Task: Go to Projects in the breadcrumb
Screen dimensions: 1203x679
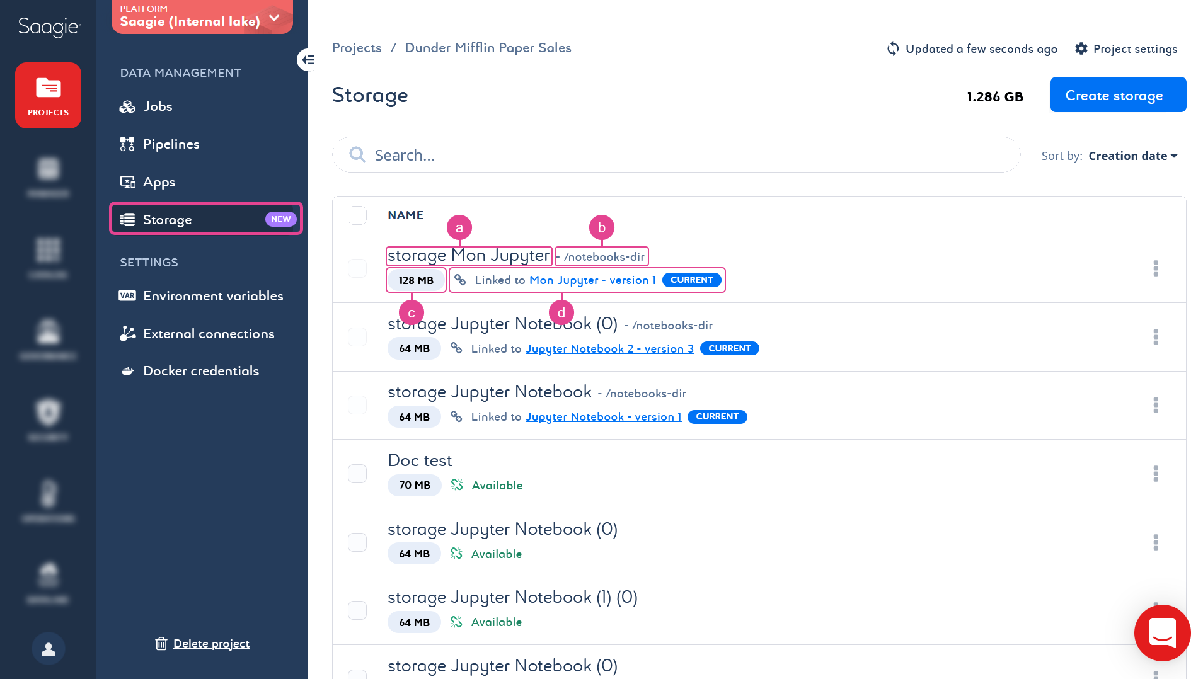Action: click(357, 48)
